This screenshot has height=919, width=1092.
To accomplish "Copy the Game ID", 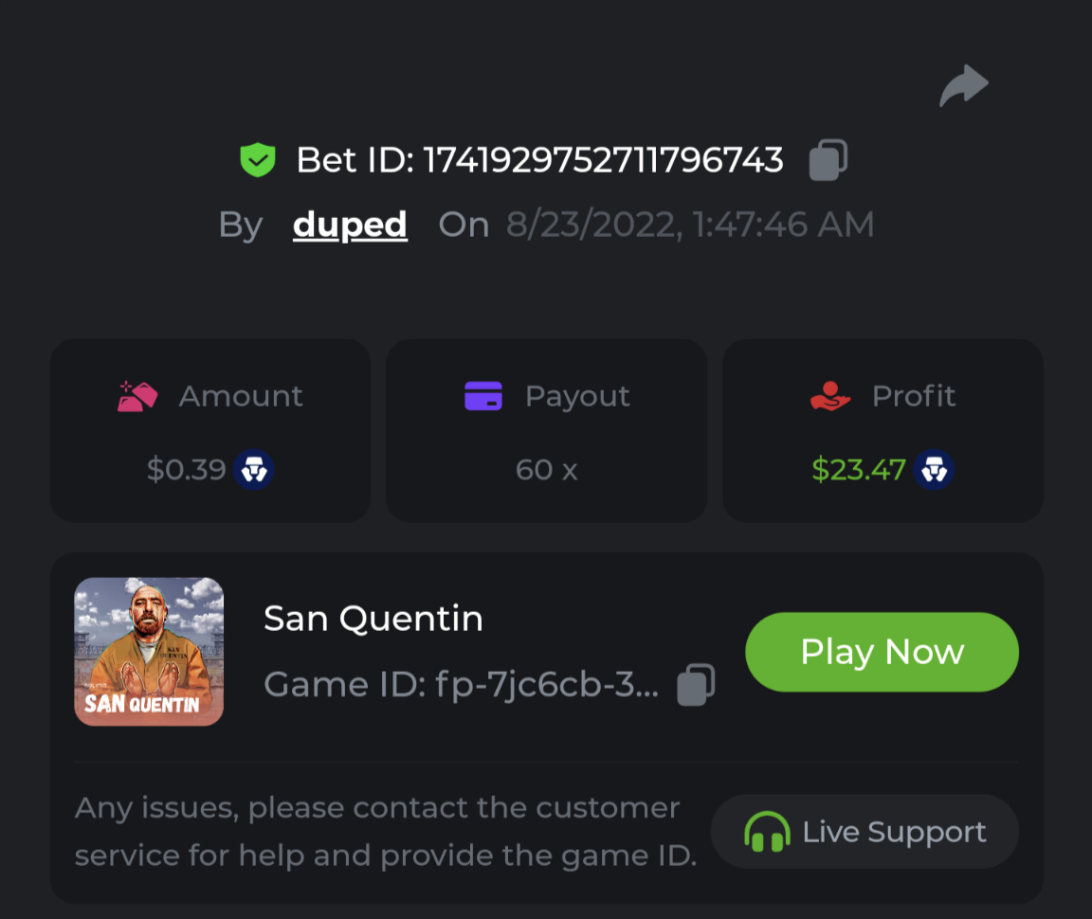I will 696,684.
